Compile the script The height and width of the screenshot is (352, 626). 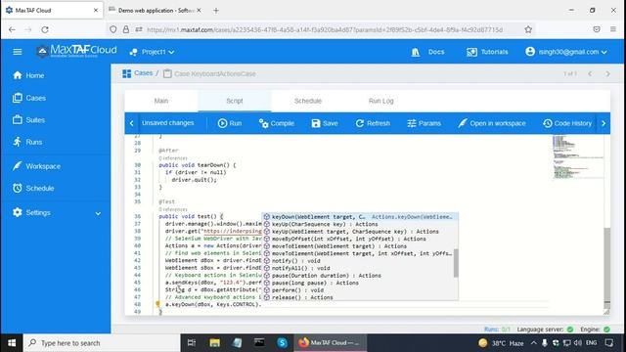[276, 123]
